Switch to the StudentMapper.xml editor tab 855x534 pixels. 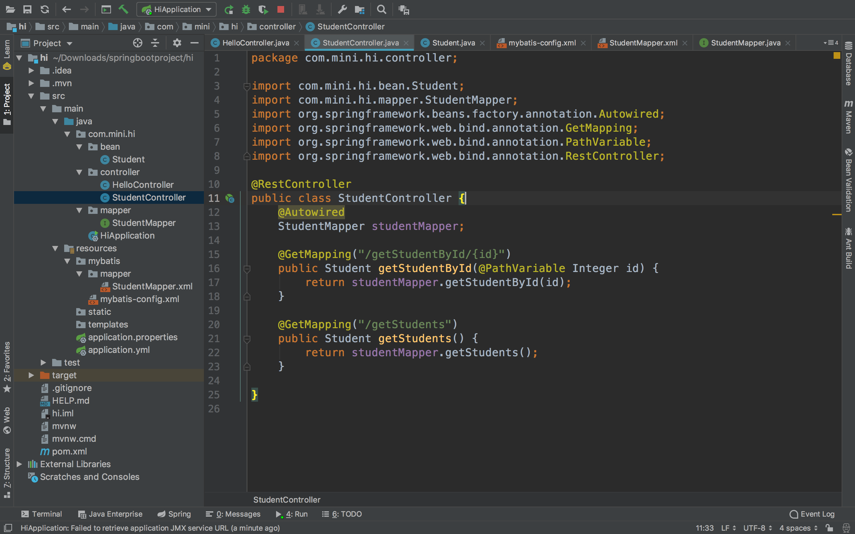point(643,43)
